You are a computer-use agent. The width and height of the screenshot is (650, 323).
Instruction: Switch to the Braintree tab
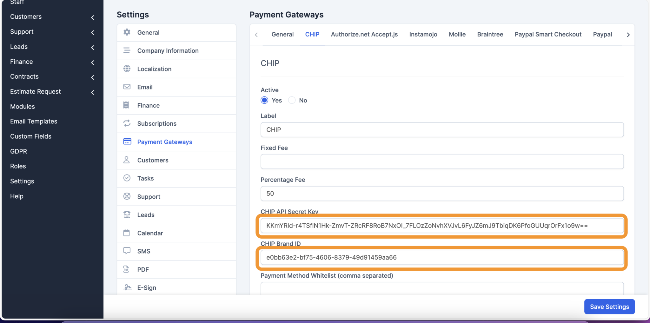pyautogui.click(x=489, y=34)
